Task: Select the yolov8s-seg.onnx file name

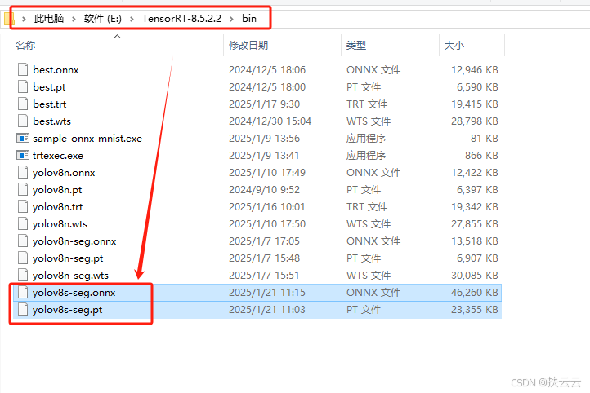Action: (x=74, y=293)
